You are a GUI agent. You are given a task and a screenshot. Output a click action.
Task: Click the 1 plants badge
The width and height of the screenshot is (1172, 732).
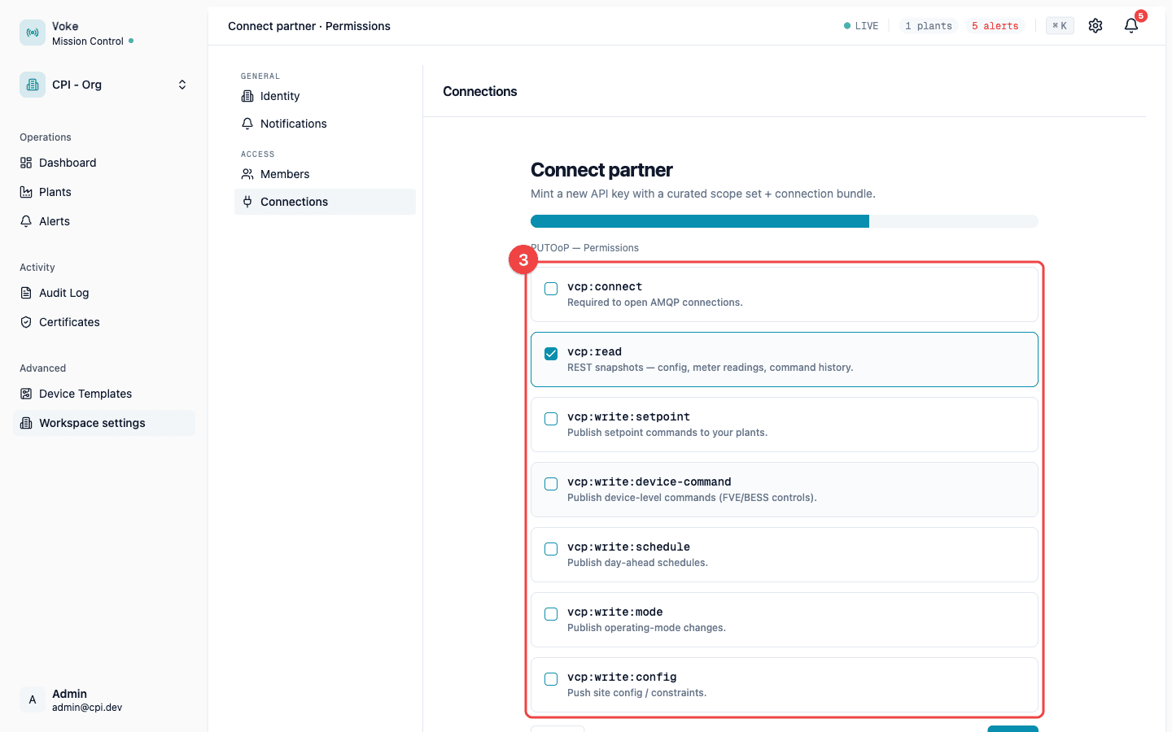pyautogui.click(x=929, y=26)
